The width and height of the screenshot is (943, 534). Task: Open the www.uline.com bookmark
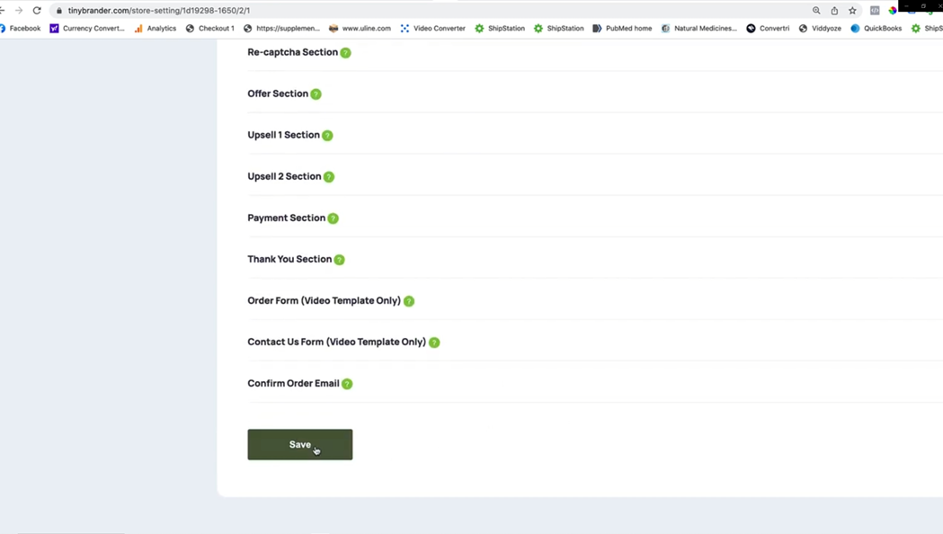click(x=360, y=28)
